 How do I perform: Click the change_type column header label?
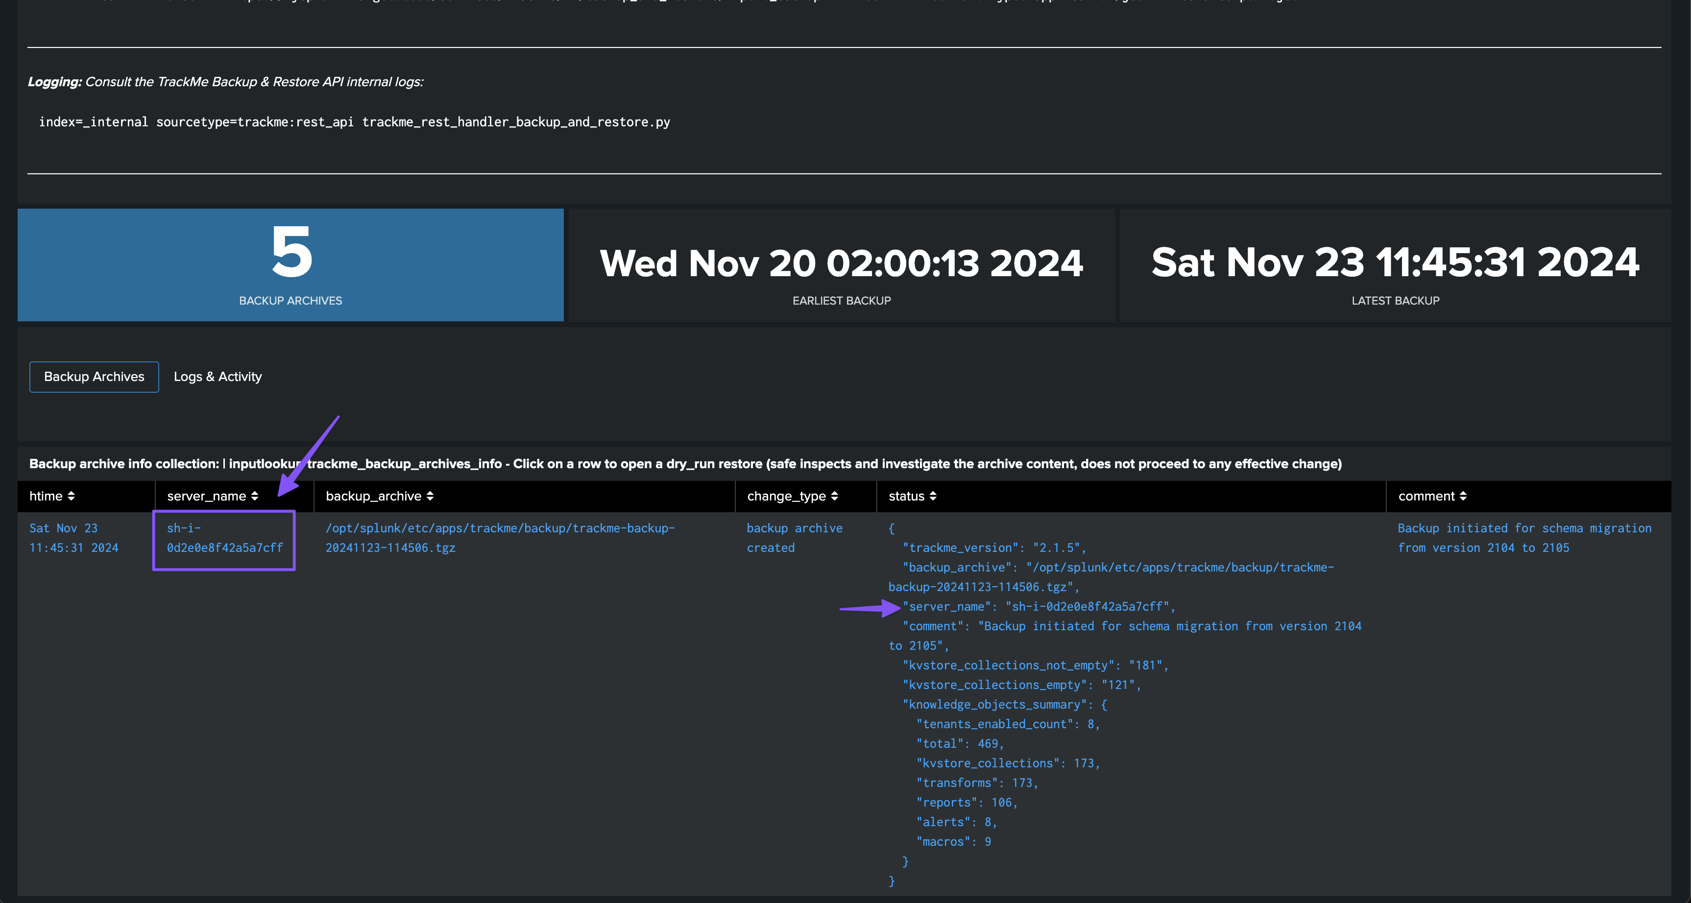(x=786, y=496)
